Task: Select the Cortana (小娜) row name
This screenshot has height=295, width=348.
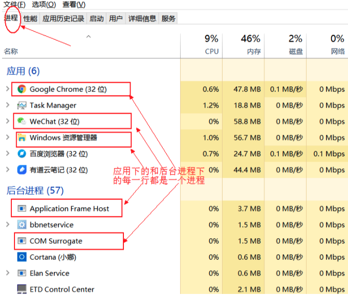Action: point(53,257)
